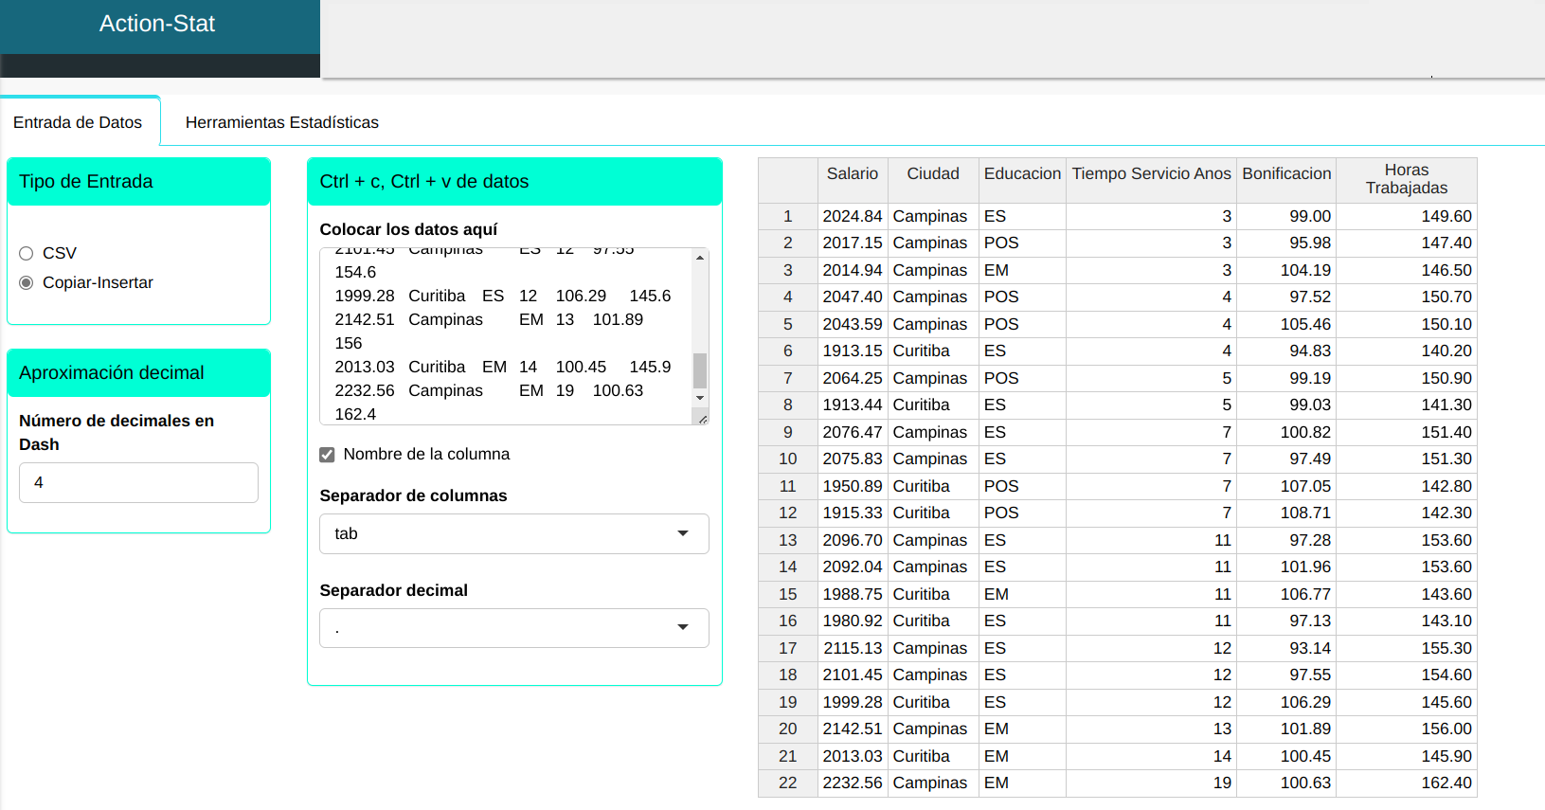Open the Separador decimal dropdown

coord(513,628)
